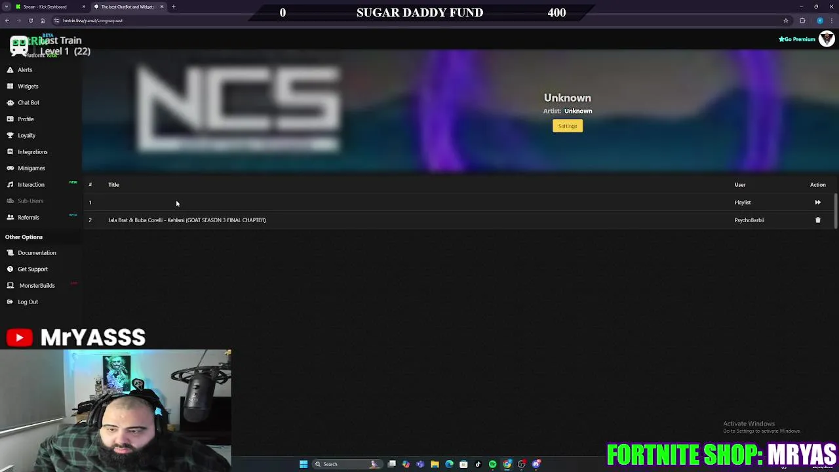Screen dimensions: 839x472
Task: Open the Windows Start menu
Action: pos(303,464)
